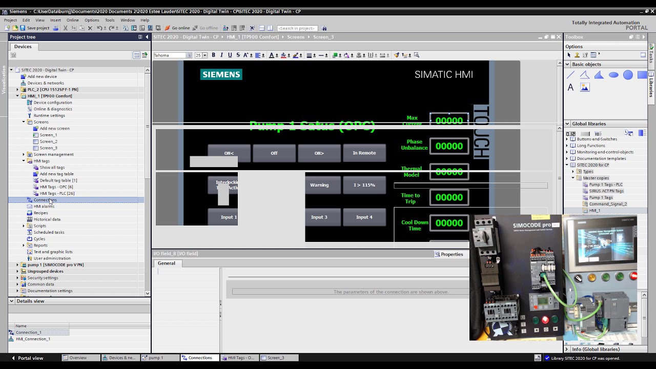Open the General tab in inspector
656x369 pixels.
tap(166, 263)
